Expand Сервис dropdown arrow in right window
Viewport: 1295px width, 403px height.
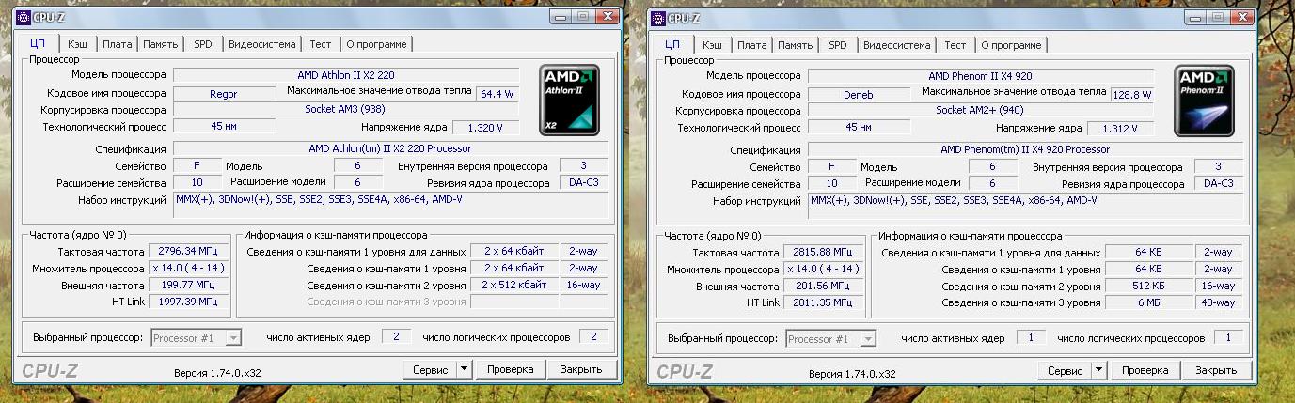pos(1098,370)
